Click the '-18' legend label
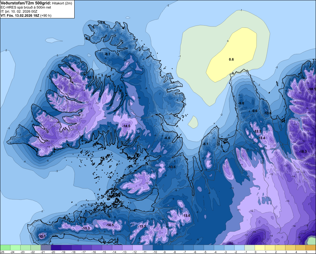The image size is (316, 254). [x=74, y=252]
